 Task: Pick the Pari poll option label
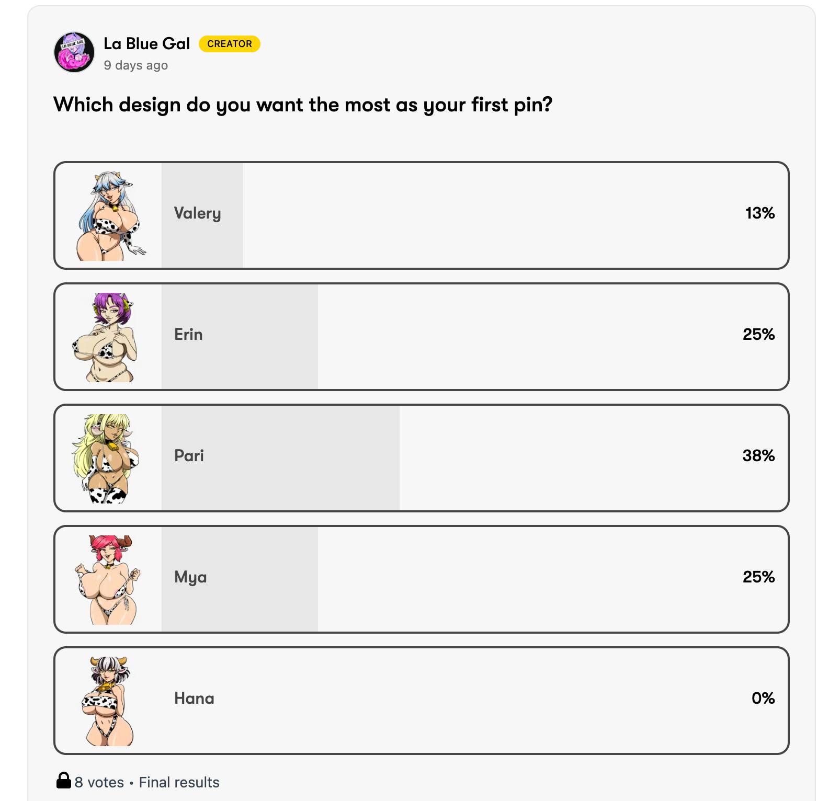pyautogui.click(x=189, y=456)
